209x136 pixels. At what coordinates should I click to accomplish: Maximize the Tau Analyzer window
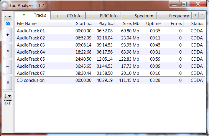coord(184,4)
